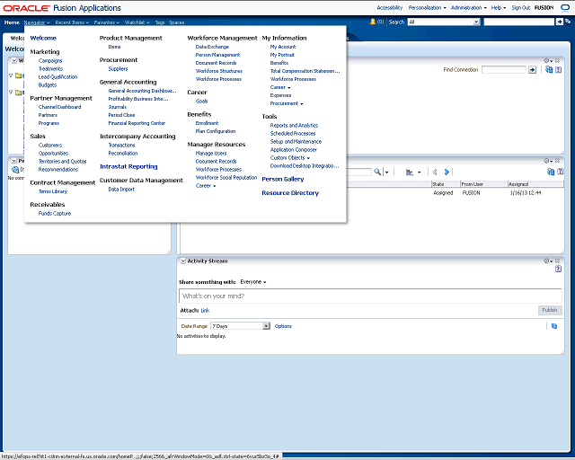
Task: Open Person Gallery from navigator
Action: 283,179
